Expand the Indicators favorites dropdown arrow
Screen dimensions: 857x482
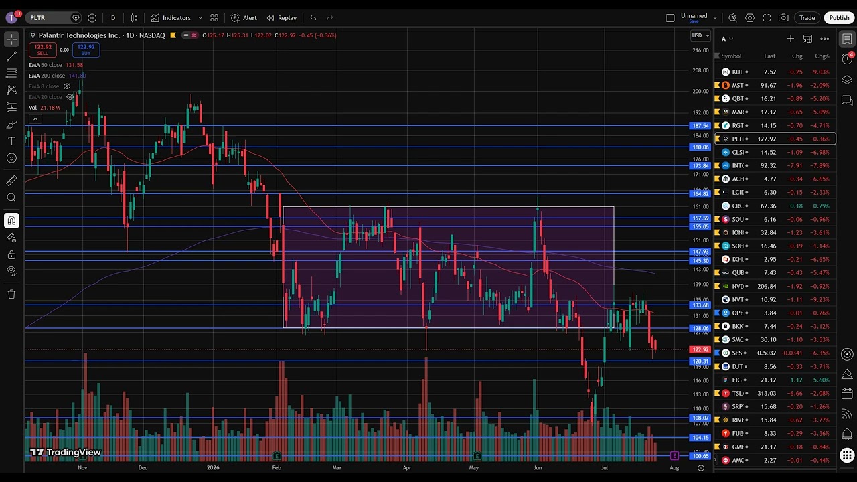pyautogui.click(x=200, y=18)
